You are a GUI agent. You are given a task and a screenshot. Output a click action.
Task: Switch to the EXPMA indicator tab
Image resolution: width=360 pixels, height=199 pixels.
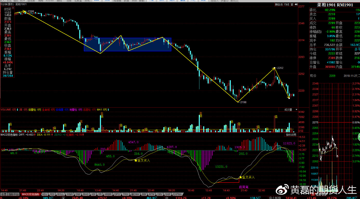tap(177, 194)
